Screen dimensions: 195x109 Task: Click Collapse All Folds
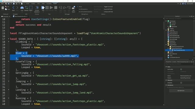coord(108,12)
